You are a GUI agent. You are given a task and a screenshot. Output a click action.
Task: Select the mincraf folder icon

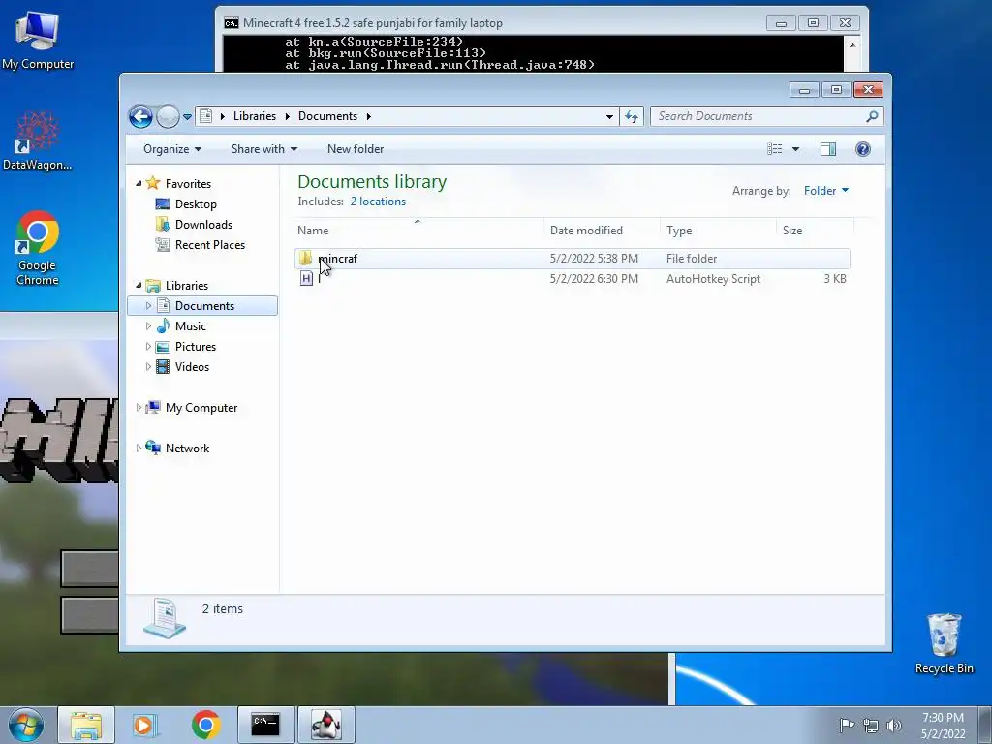tap(306, 258)
